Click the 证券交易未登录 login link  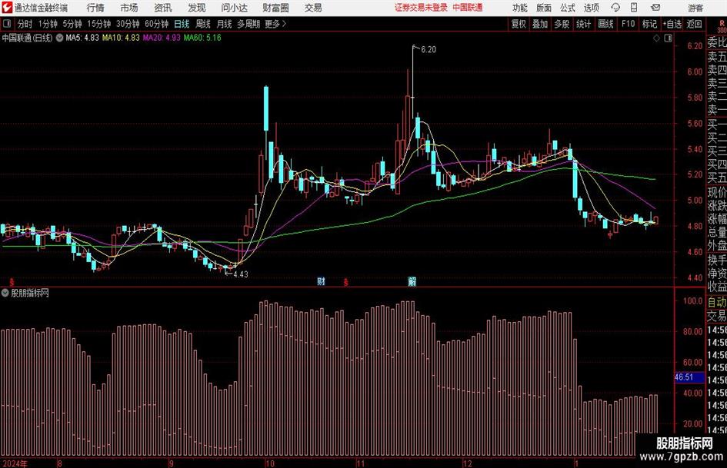[421, 8]
